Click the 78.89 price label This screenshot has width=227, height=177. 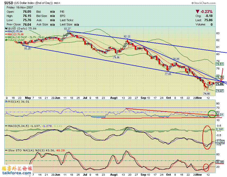[176, 59]
